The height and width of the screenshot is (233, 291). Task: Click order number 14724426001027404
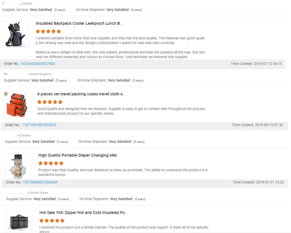coord(38,64)
